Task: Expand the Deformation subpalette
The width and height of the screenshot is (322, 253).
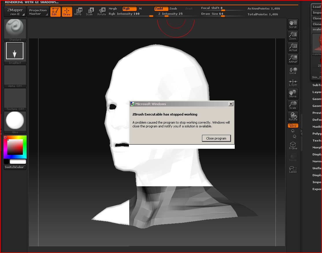Action: pos(317,120)
